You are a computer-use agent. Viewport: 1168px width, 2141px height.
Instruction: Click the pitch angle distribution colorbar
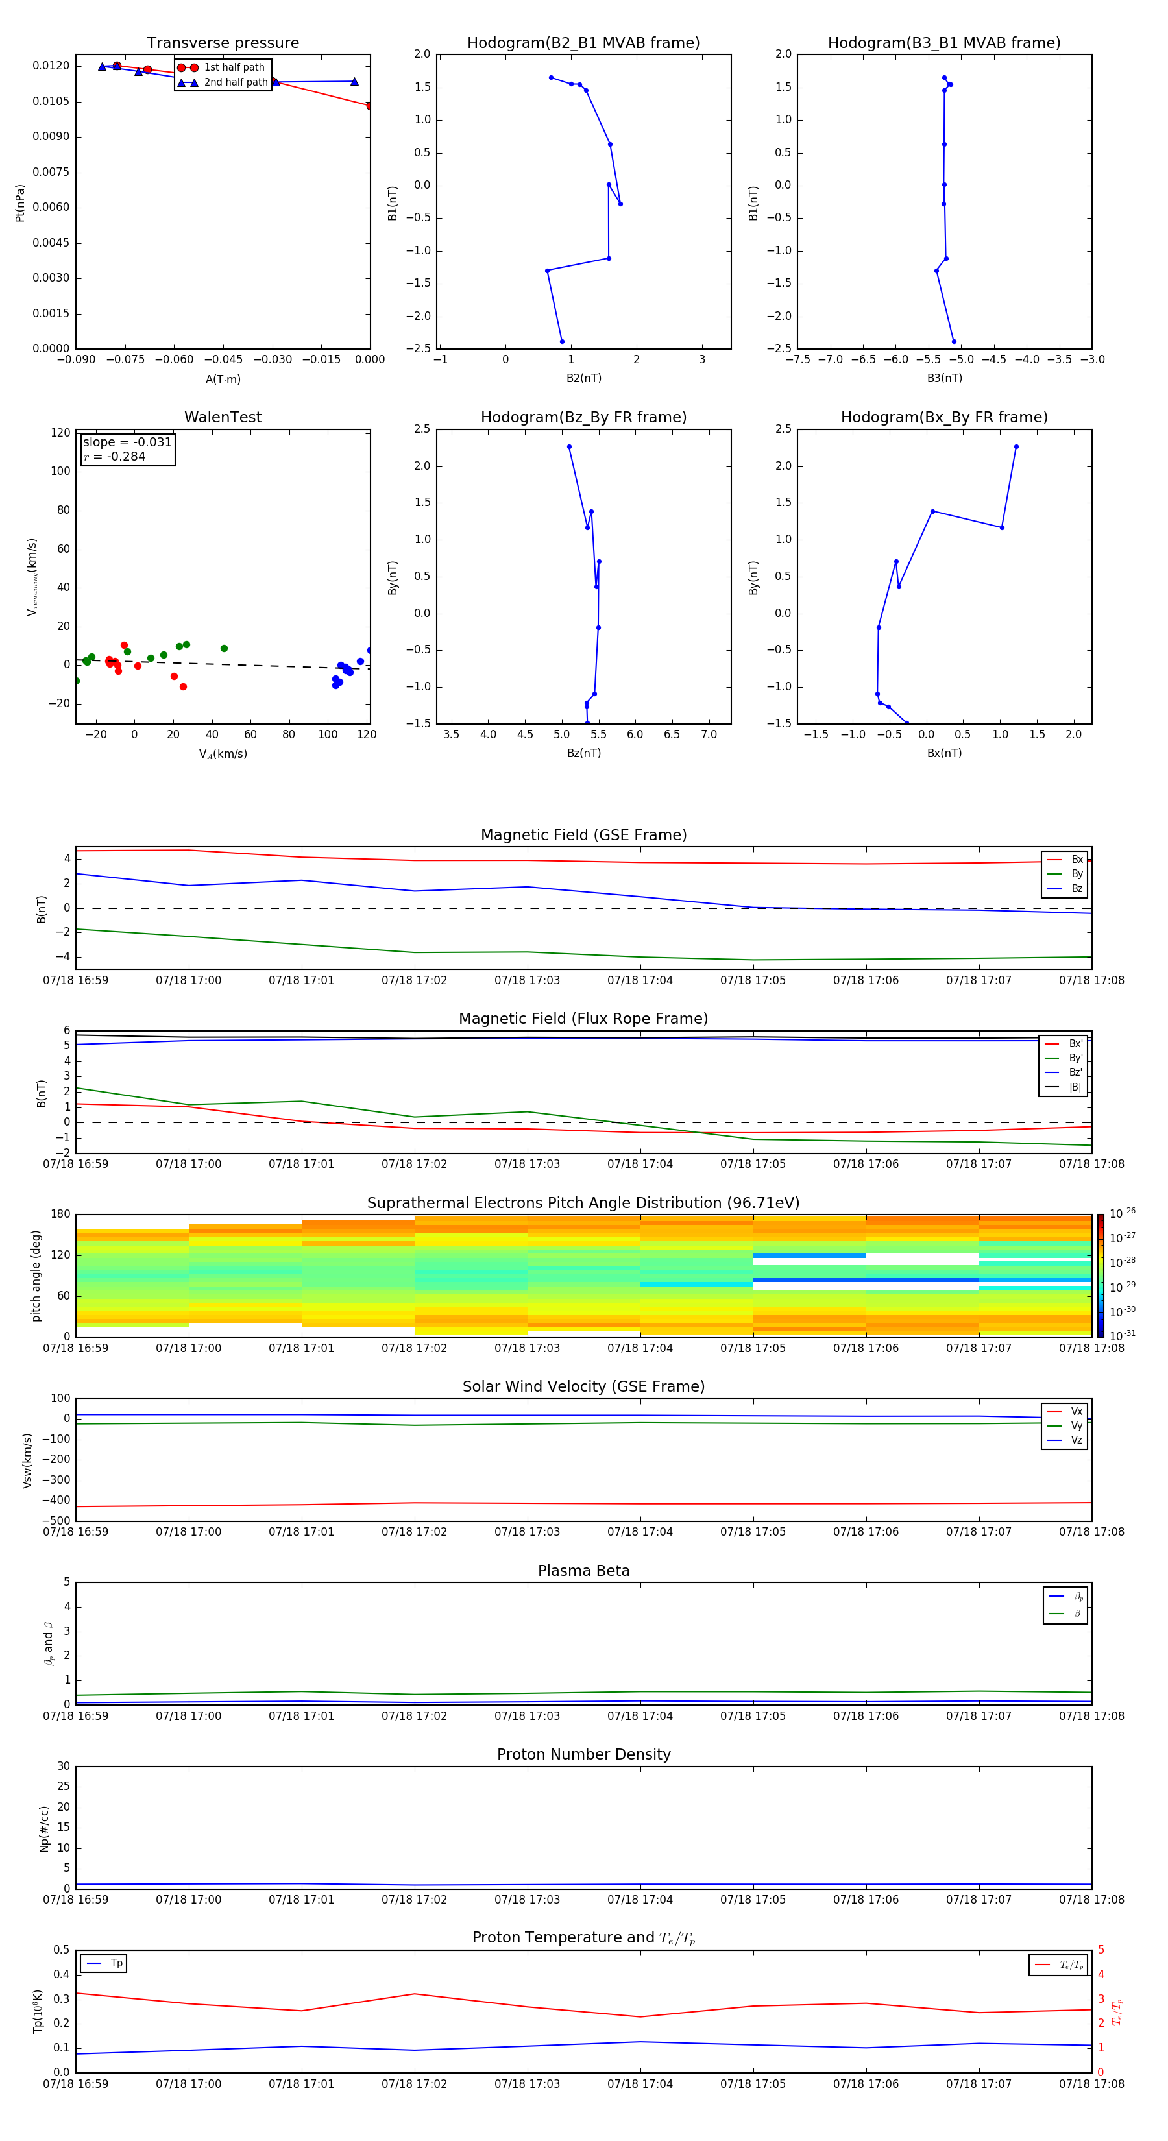click(x=1100, y=1275)
